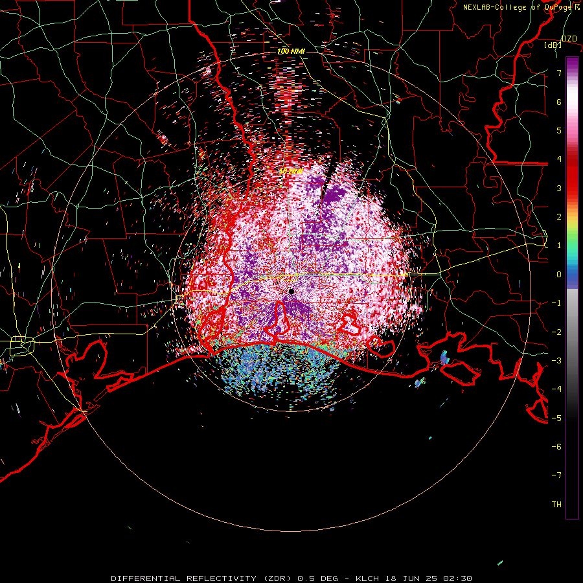583x583 pixels.
Task: Click the [dB] units label
Action: pyautogui.click(x=553, y=45)
